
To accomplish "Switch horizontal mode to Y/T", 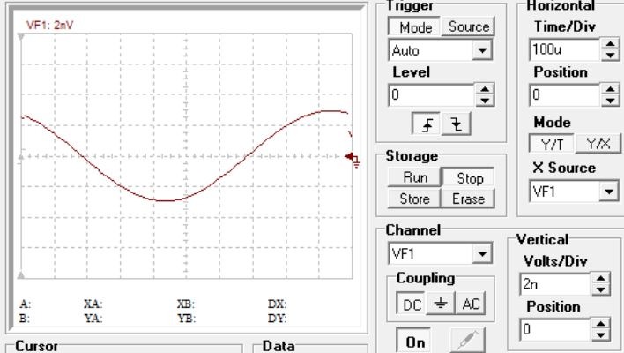I will click(x=552, y=144).
